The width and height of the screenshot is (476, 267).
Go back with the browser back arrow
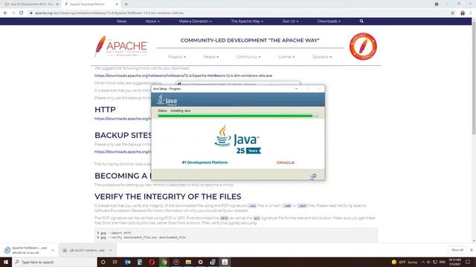coord(5,13)
